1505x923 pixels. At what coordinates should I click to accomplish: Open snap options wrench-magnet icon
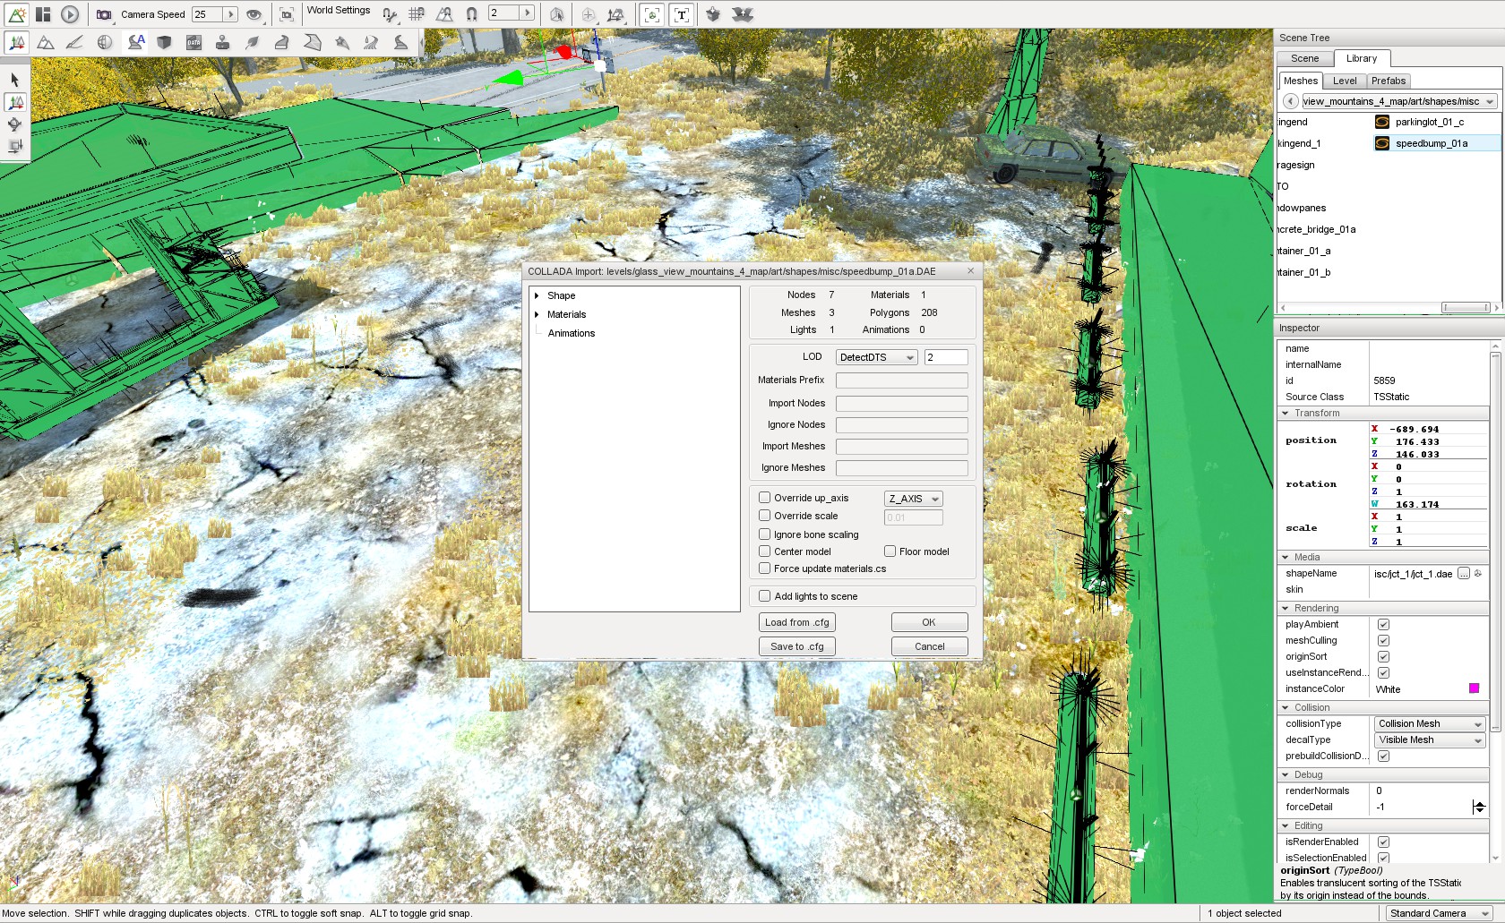point(390,14)
